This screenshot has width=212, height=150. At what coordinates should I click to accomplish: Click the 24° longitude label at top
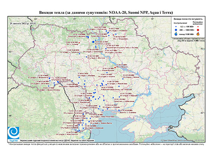click(36, 19)
